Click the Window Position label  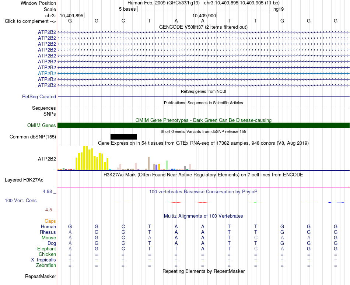[38, 3]
